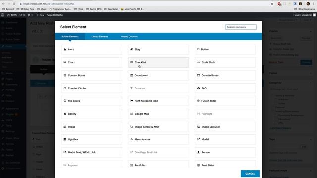Open the Music bookmarks folder
317x178 pixels.
(42, 9)
